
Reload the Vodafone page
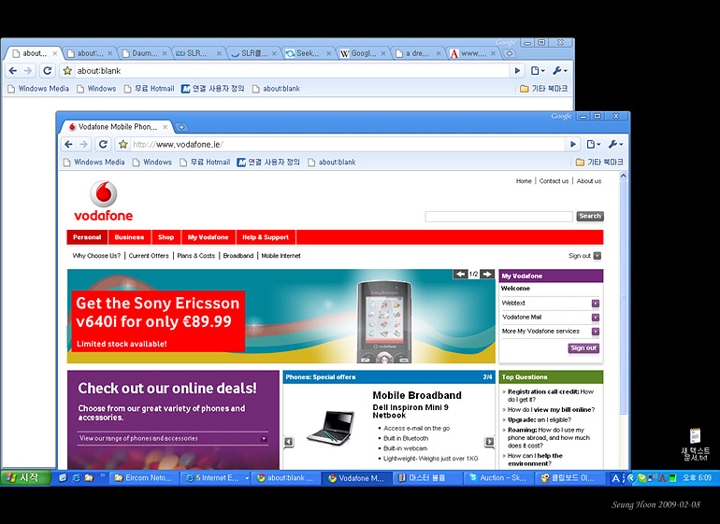103,145
